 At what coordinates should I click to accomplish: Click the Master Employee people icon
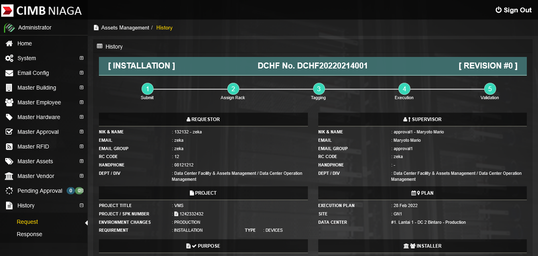9,102
